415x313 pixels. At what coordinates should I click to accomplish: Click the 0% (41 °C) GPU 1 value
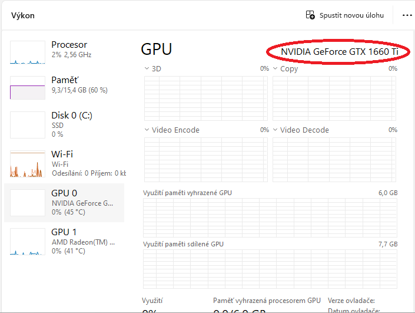pyautogui.click(x=68, y=251)
